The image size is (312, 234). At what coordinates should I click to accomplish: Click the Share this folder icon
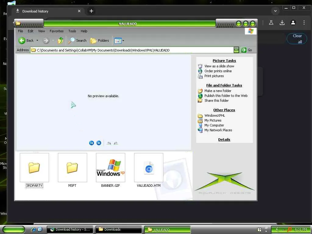click(200, 101)
